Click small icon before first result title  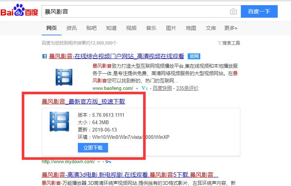point(45,57)
